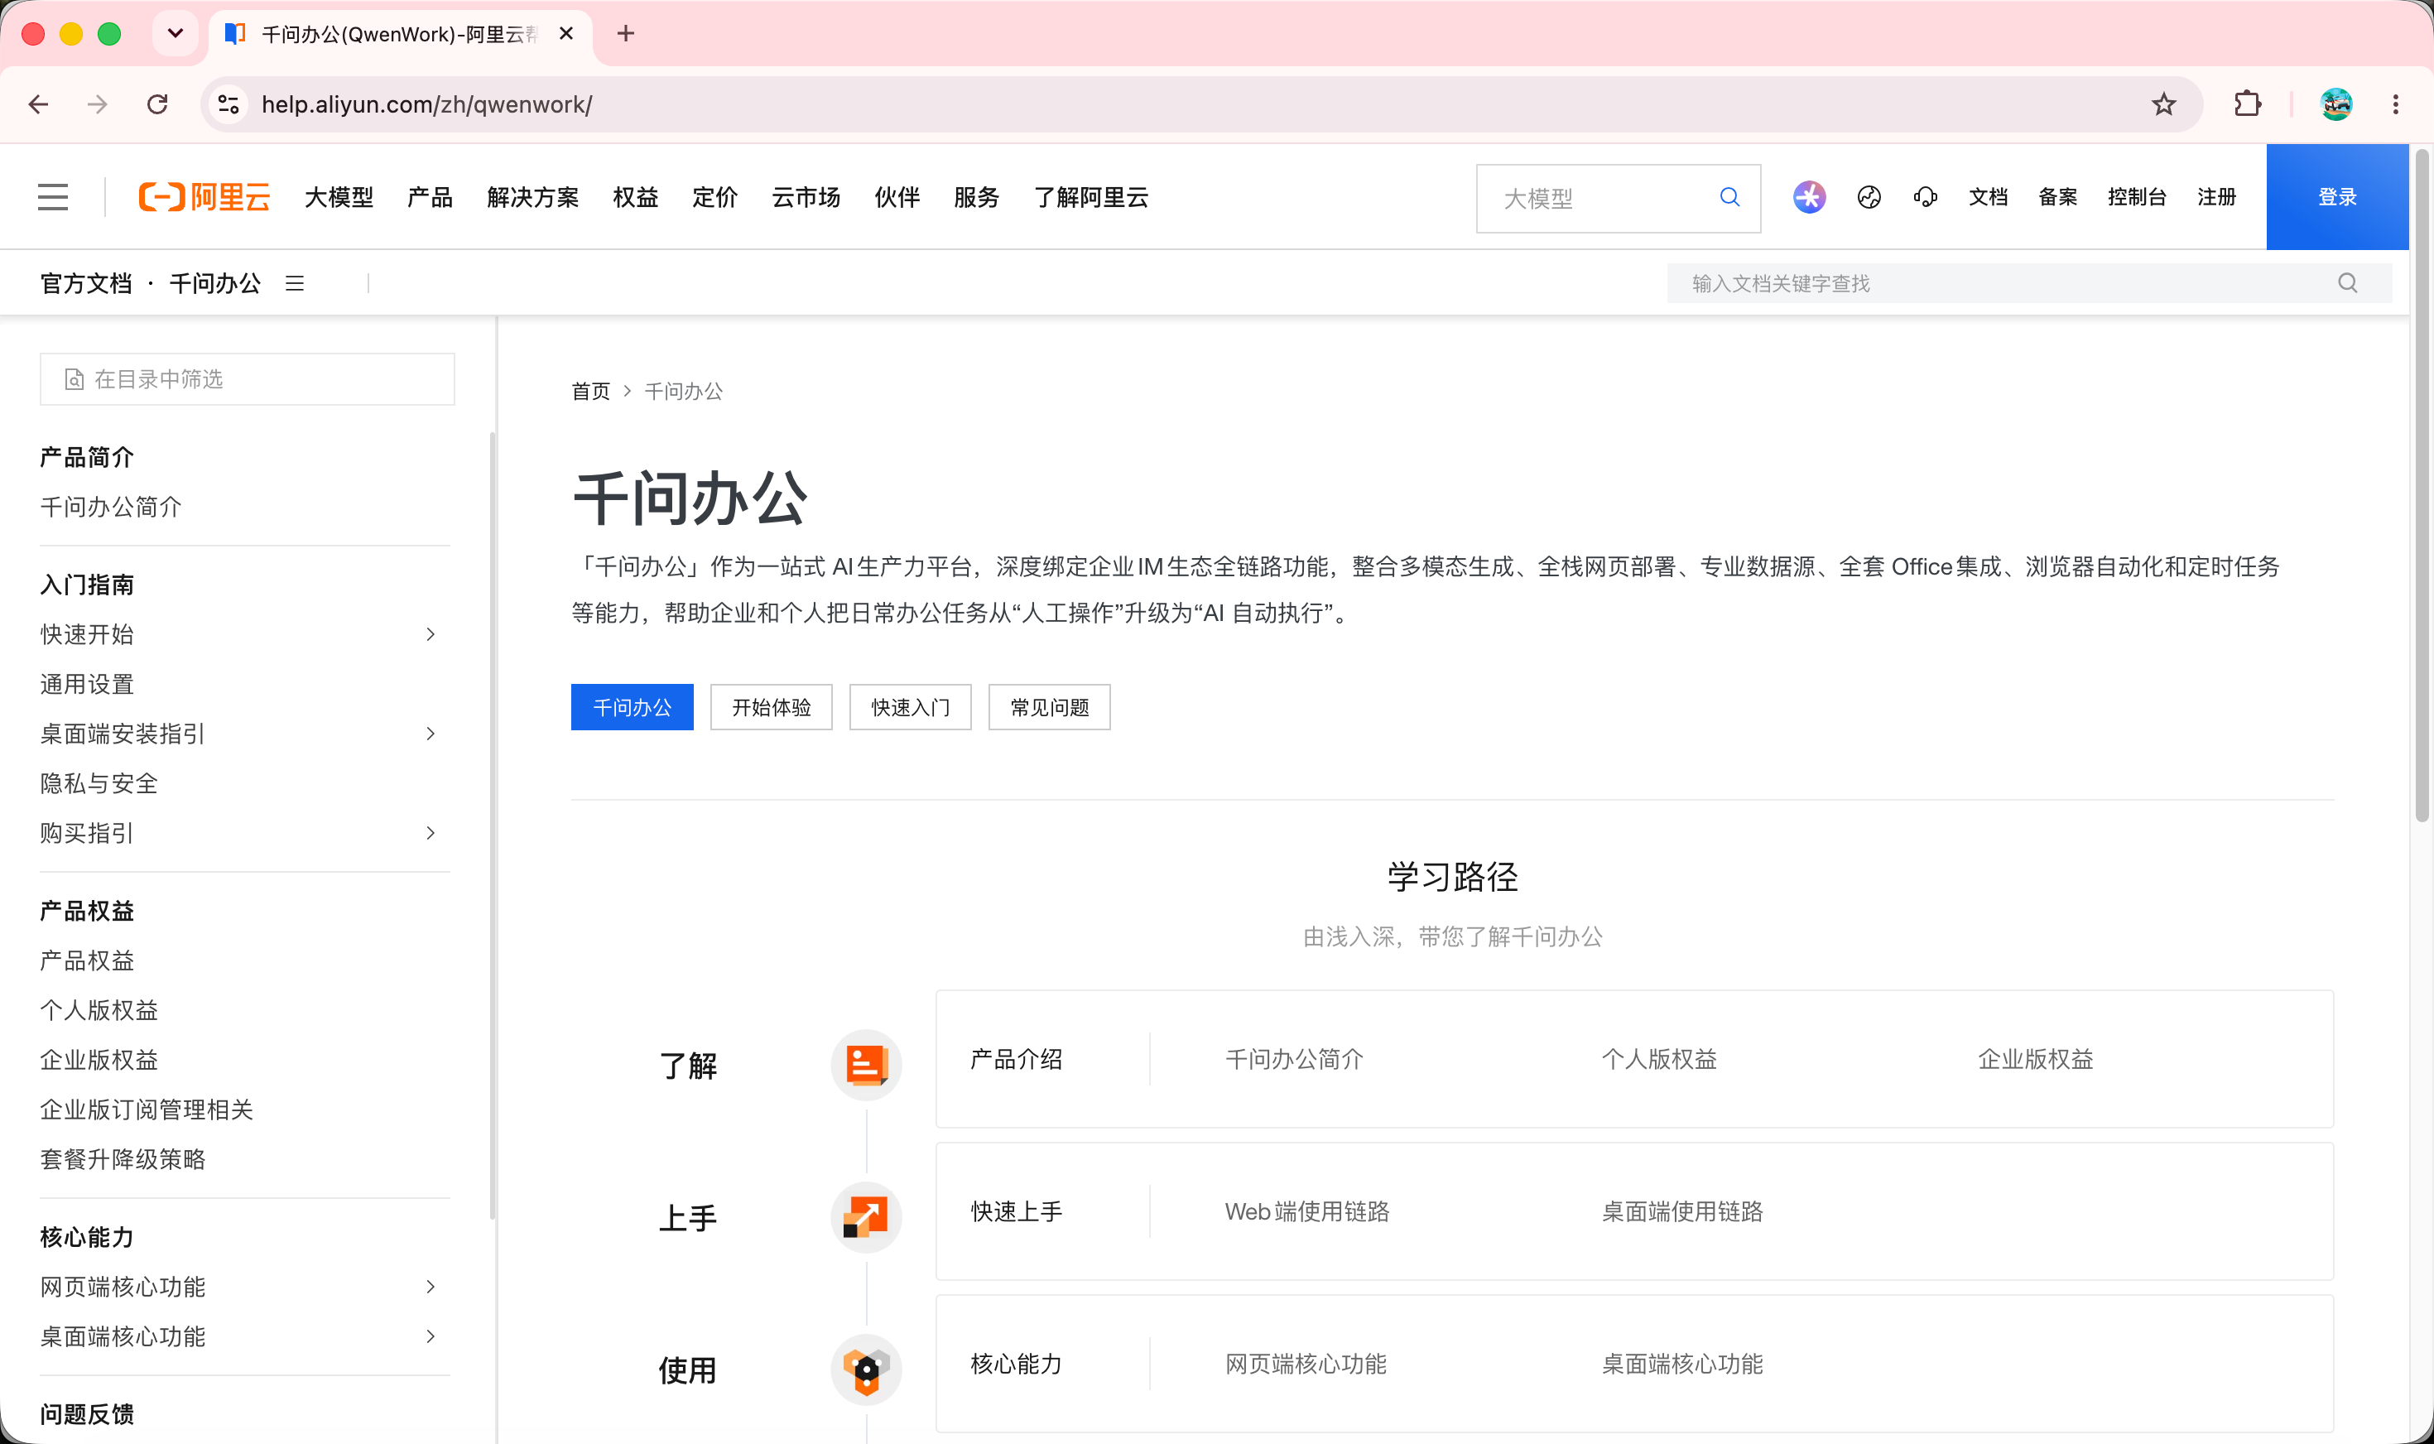View site information icon in address bar
The image size is (2434, 1444).
tap(228, 104)
